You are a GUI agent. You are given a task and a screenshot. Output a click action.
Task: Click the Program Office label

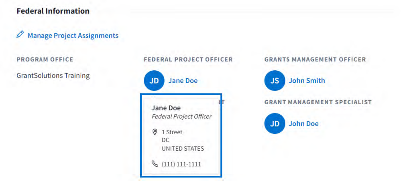pyautogui.click(x=45, y=60)
